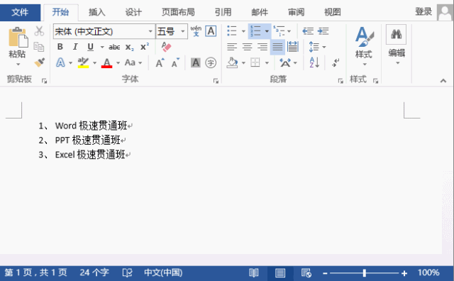Click the page count 第 1 页 status
Screen dimensions: 454x281
(x=35, y=272)
